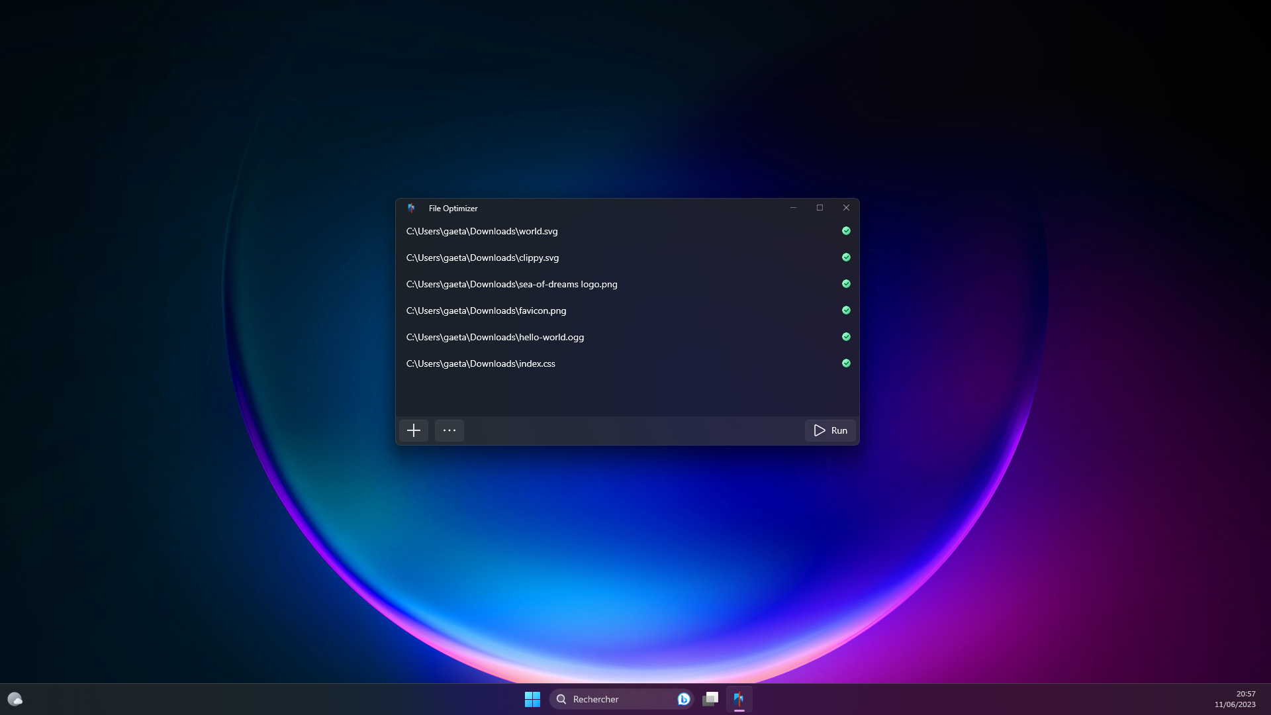Select the index.css entry in the list
1271x715 pixels.
click(x=481, y=363)
